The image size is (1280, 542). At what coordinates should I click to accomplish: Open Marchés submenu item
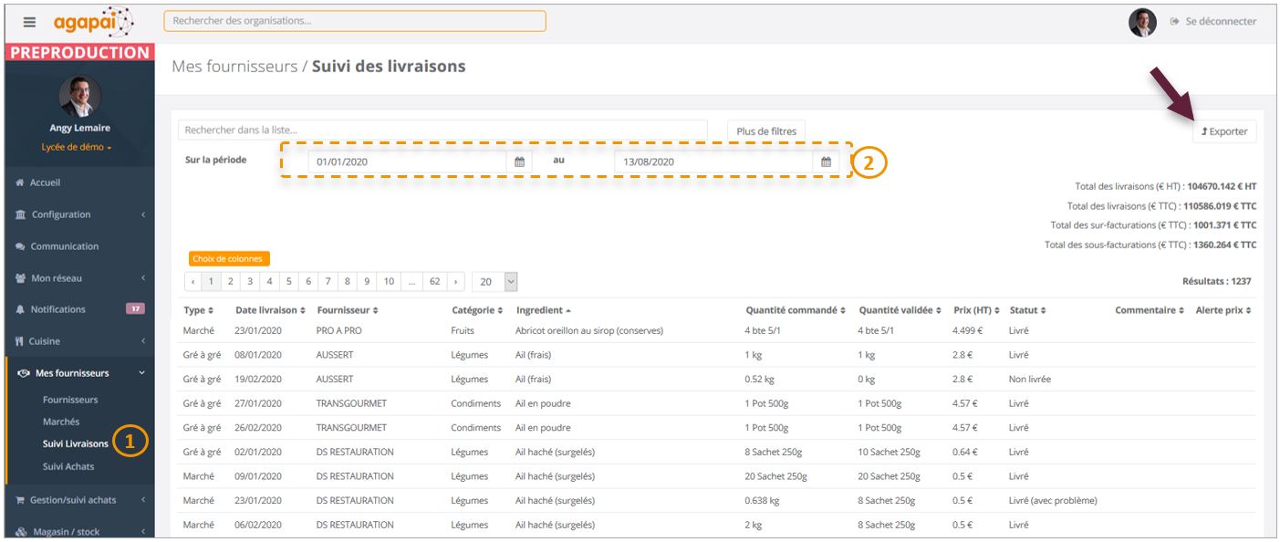tap(61, 422)
